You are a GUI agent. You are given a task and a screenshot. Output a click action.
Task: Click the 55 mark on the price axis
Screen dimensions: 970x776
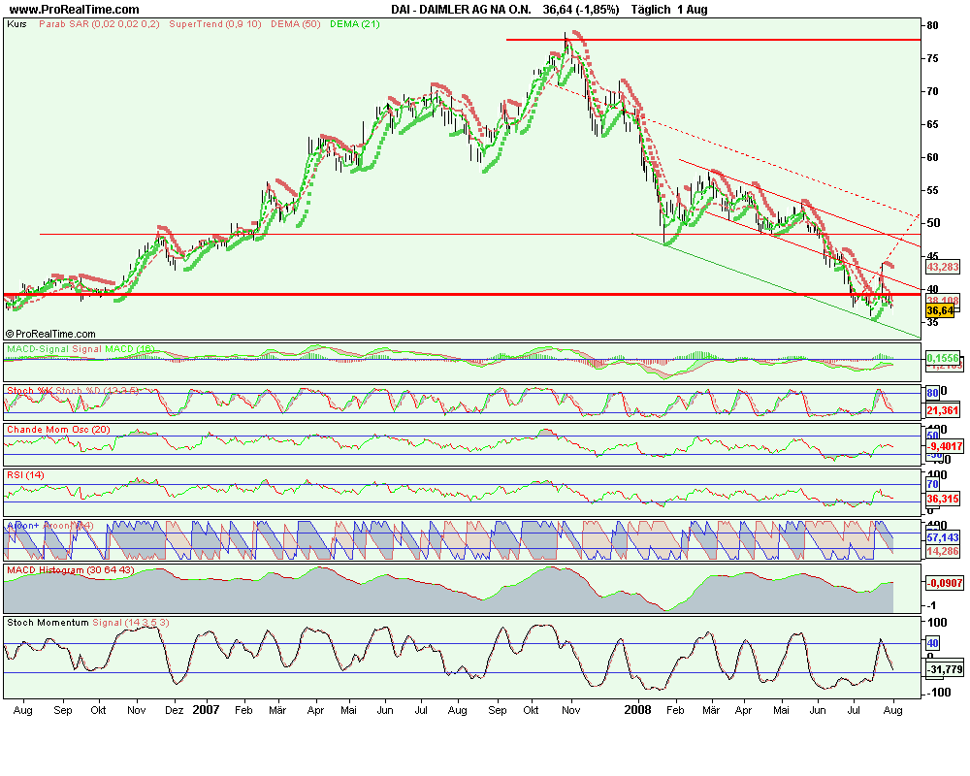[932, 190]
